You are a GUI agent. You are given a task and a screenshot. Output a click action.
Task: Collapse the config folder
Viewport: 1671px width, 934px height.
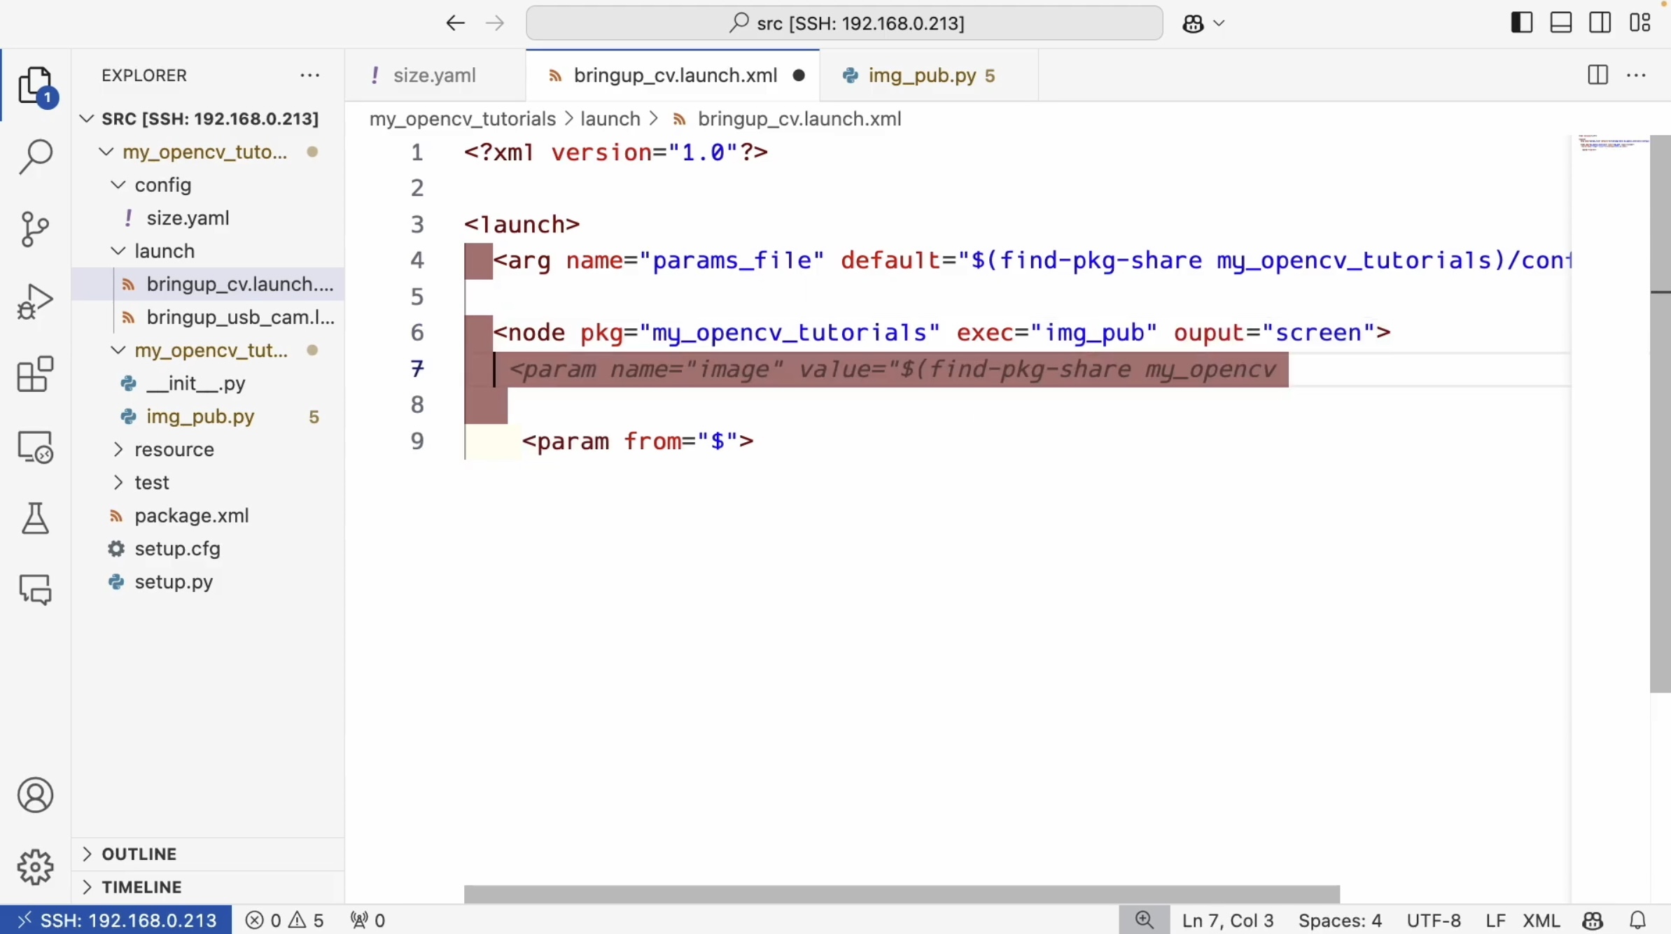(x=162, y=185)
